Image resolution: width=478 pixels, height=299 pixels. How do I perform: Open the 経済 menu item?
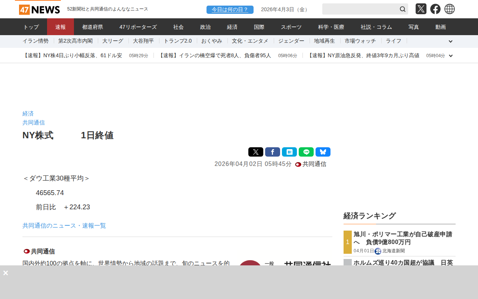coord(232,27)
